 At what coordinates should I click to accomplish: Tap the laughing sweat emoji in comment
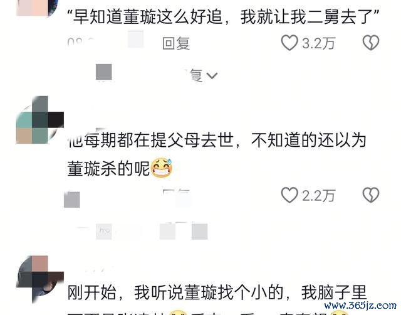tap(162, 168)
